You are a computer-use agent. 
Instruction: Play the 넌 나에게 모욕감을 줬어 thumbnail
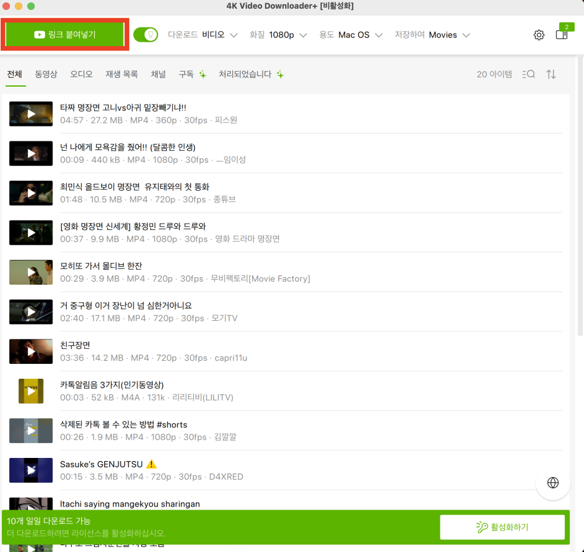tap(31, 153)
